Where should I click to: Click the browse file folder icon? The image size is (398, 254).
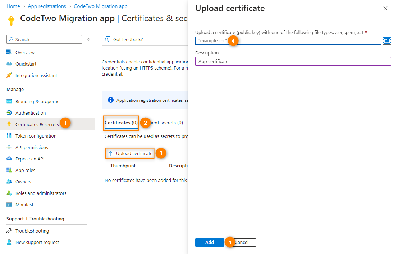(387, 40)
